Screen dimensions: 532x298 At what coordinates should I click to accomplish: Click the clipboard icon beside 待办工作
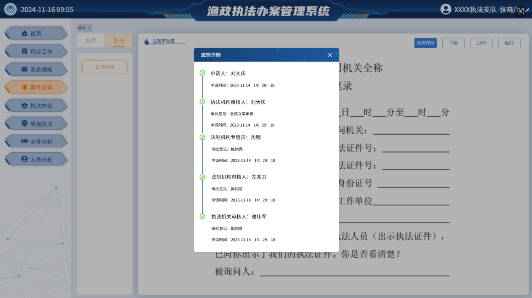point(24,51)
